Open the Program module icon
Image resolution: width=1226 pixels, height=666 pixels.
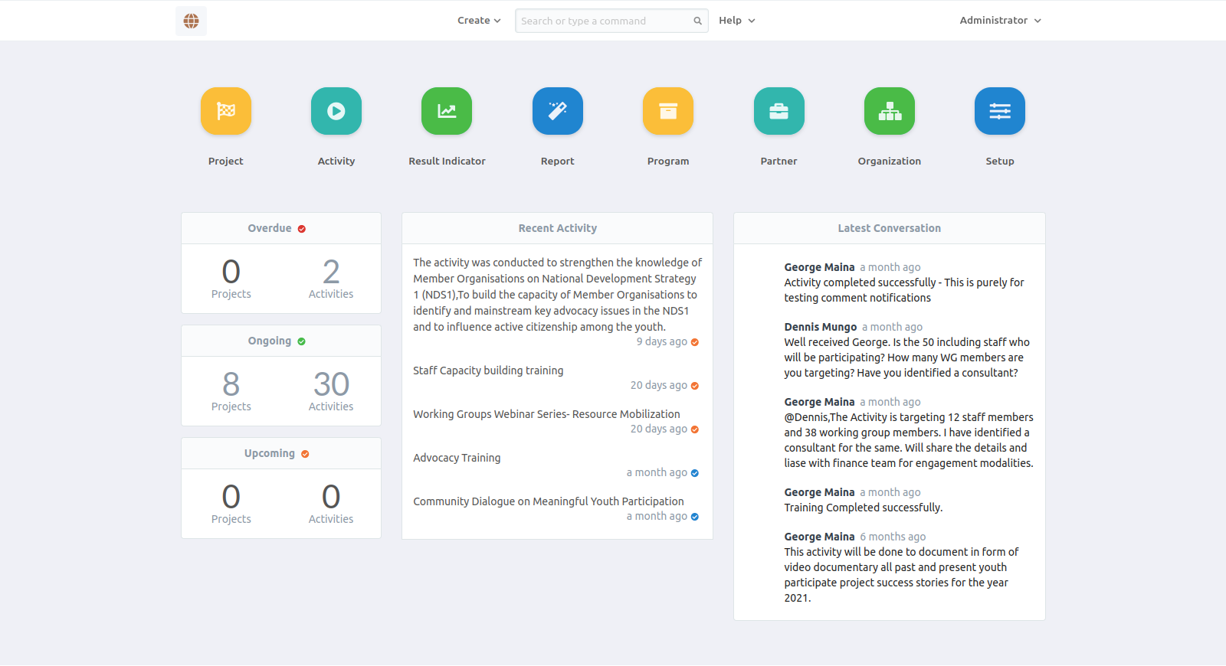coord(668,111)
